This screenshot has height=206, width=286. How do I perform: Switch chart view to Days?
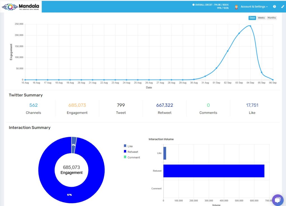pos(252,18)
